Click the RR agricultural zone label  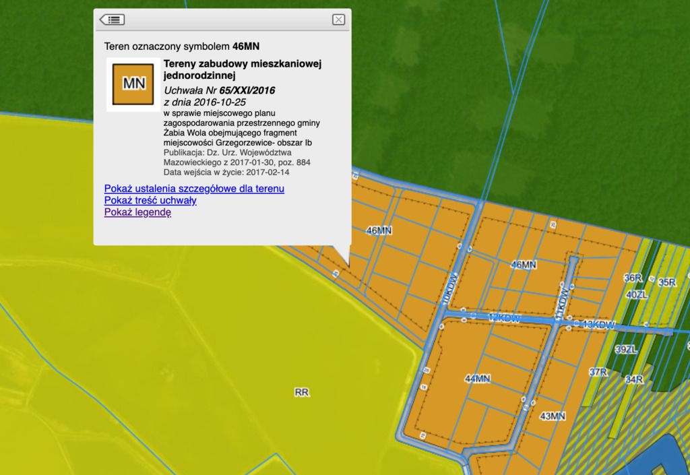(301, 392)
